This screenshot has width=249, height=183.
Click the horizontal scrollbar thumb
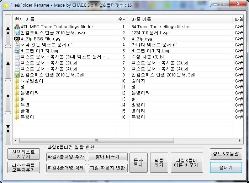(x=96, y=141)
